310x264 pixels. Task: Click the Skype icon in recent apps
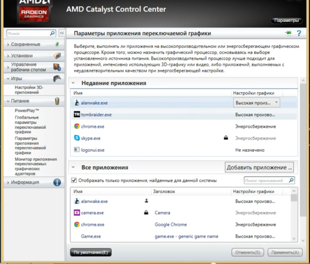coord(77,138)
